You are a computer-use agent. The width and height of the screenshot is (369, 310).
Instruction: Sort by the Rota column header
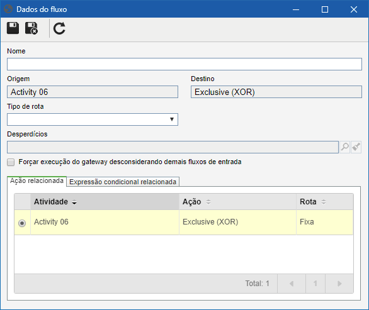coord(325,202)
